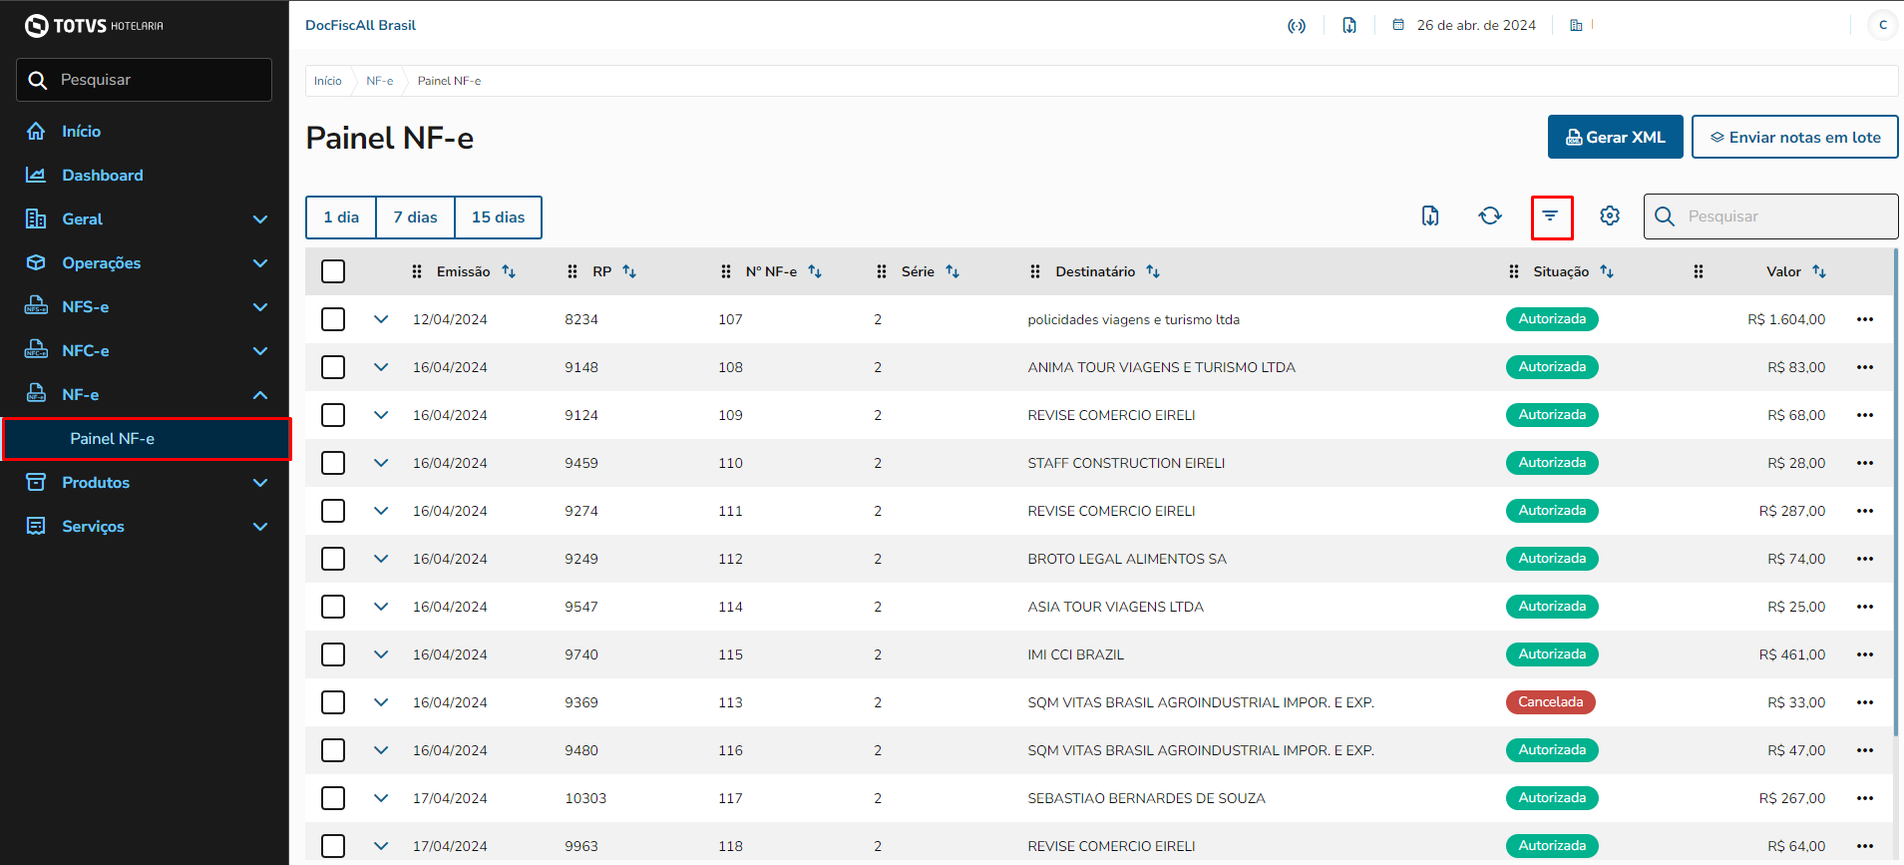The image size is (1904, 865).
Task: Click Autorizada badge for NF-e 116
Action: pyautogui.click(x=1552, y=750)
